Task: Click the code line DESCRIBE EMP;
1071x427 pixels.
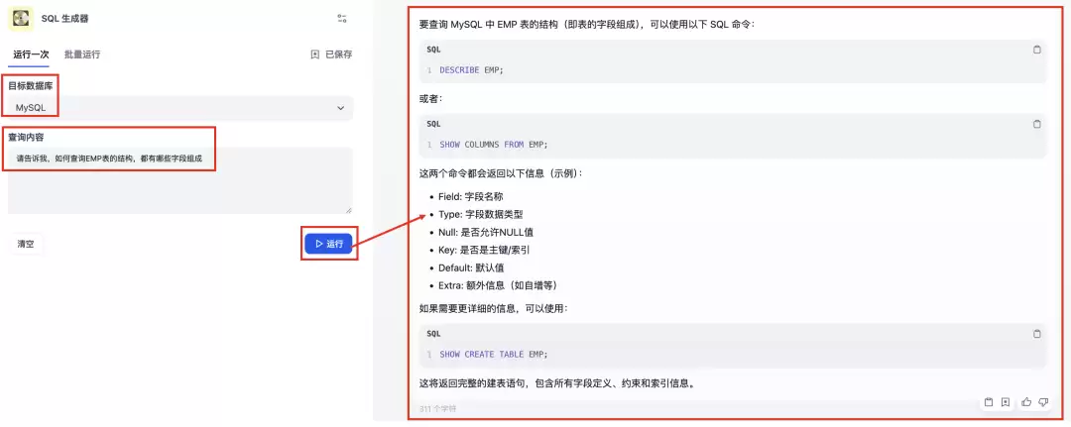Action: click(x=471, y=70)
